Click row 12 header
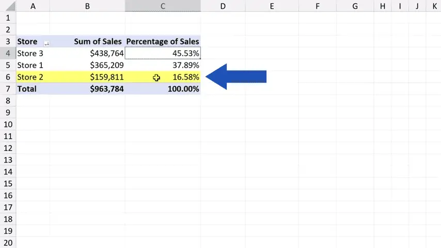Image resolution: width=441 pixels, height=248 pixels. [8, 148]
